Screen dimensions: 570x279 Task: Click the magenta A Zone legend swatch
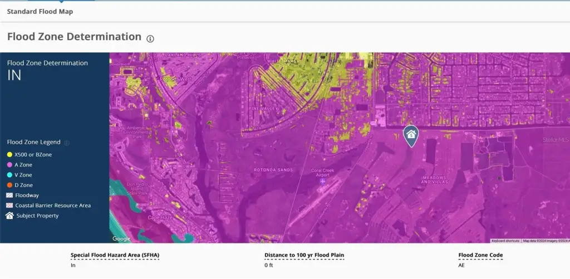9,165
